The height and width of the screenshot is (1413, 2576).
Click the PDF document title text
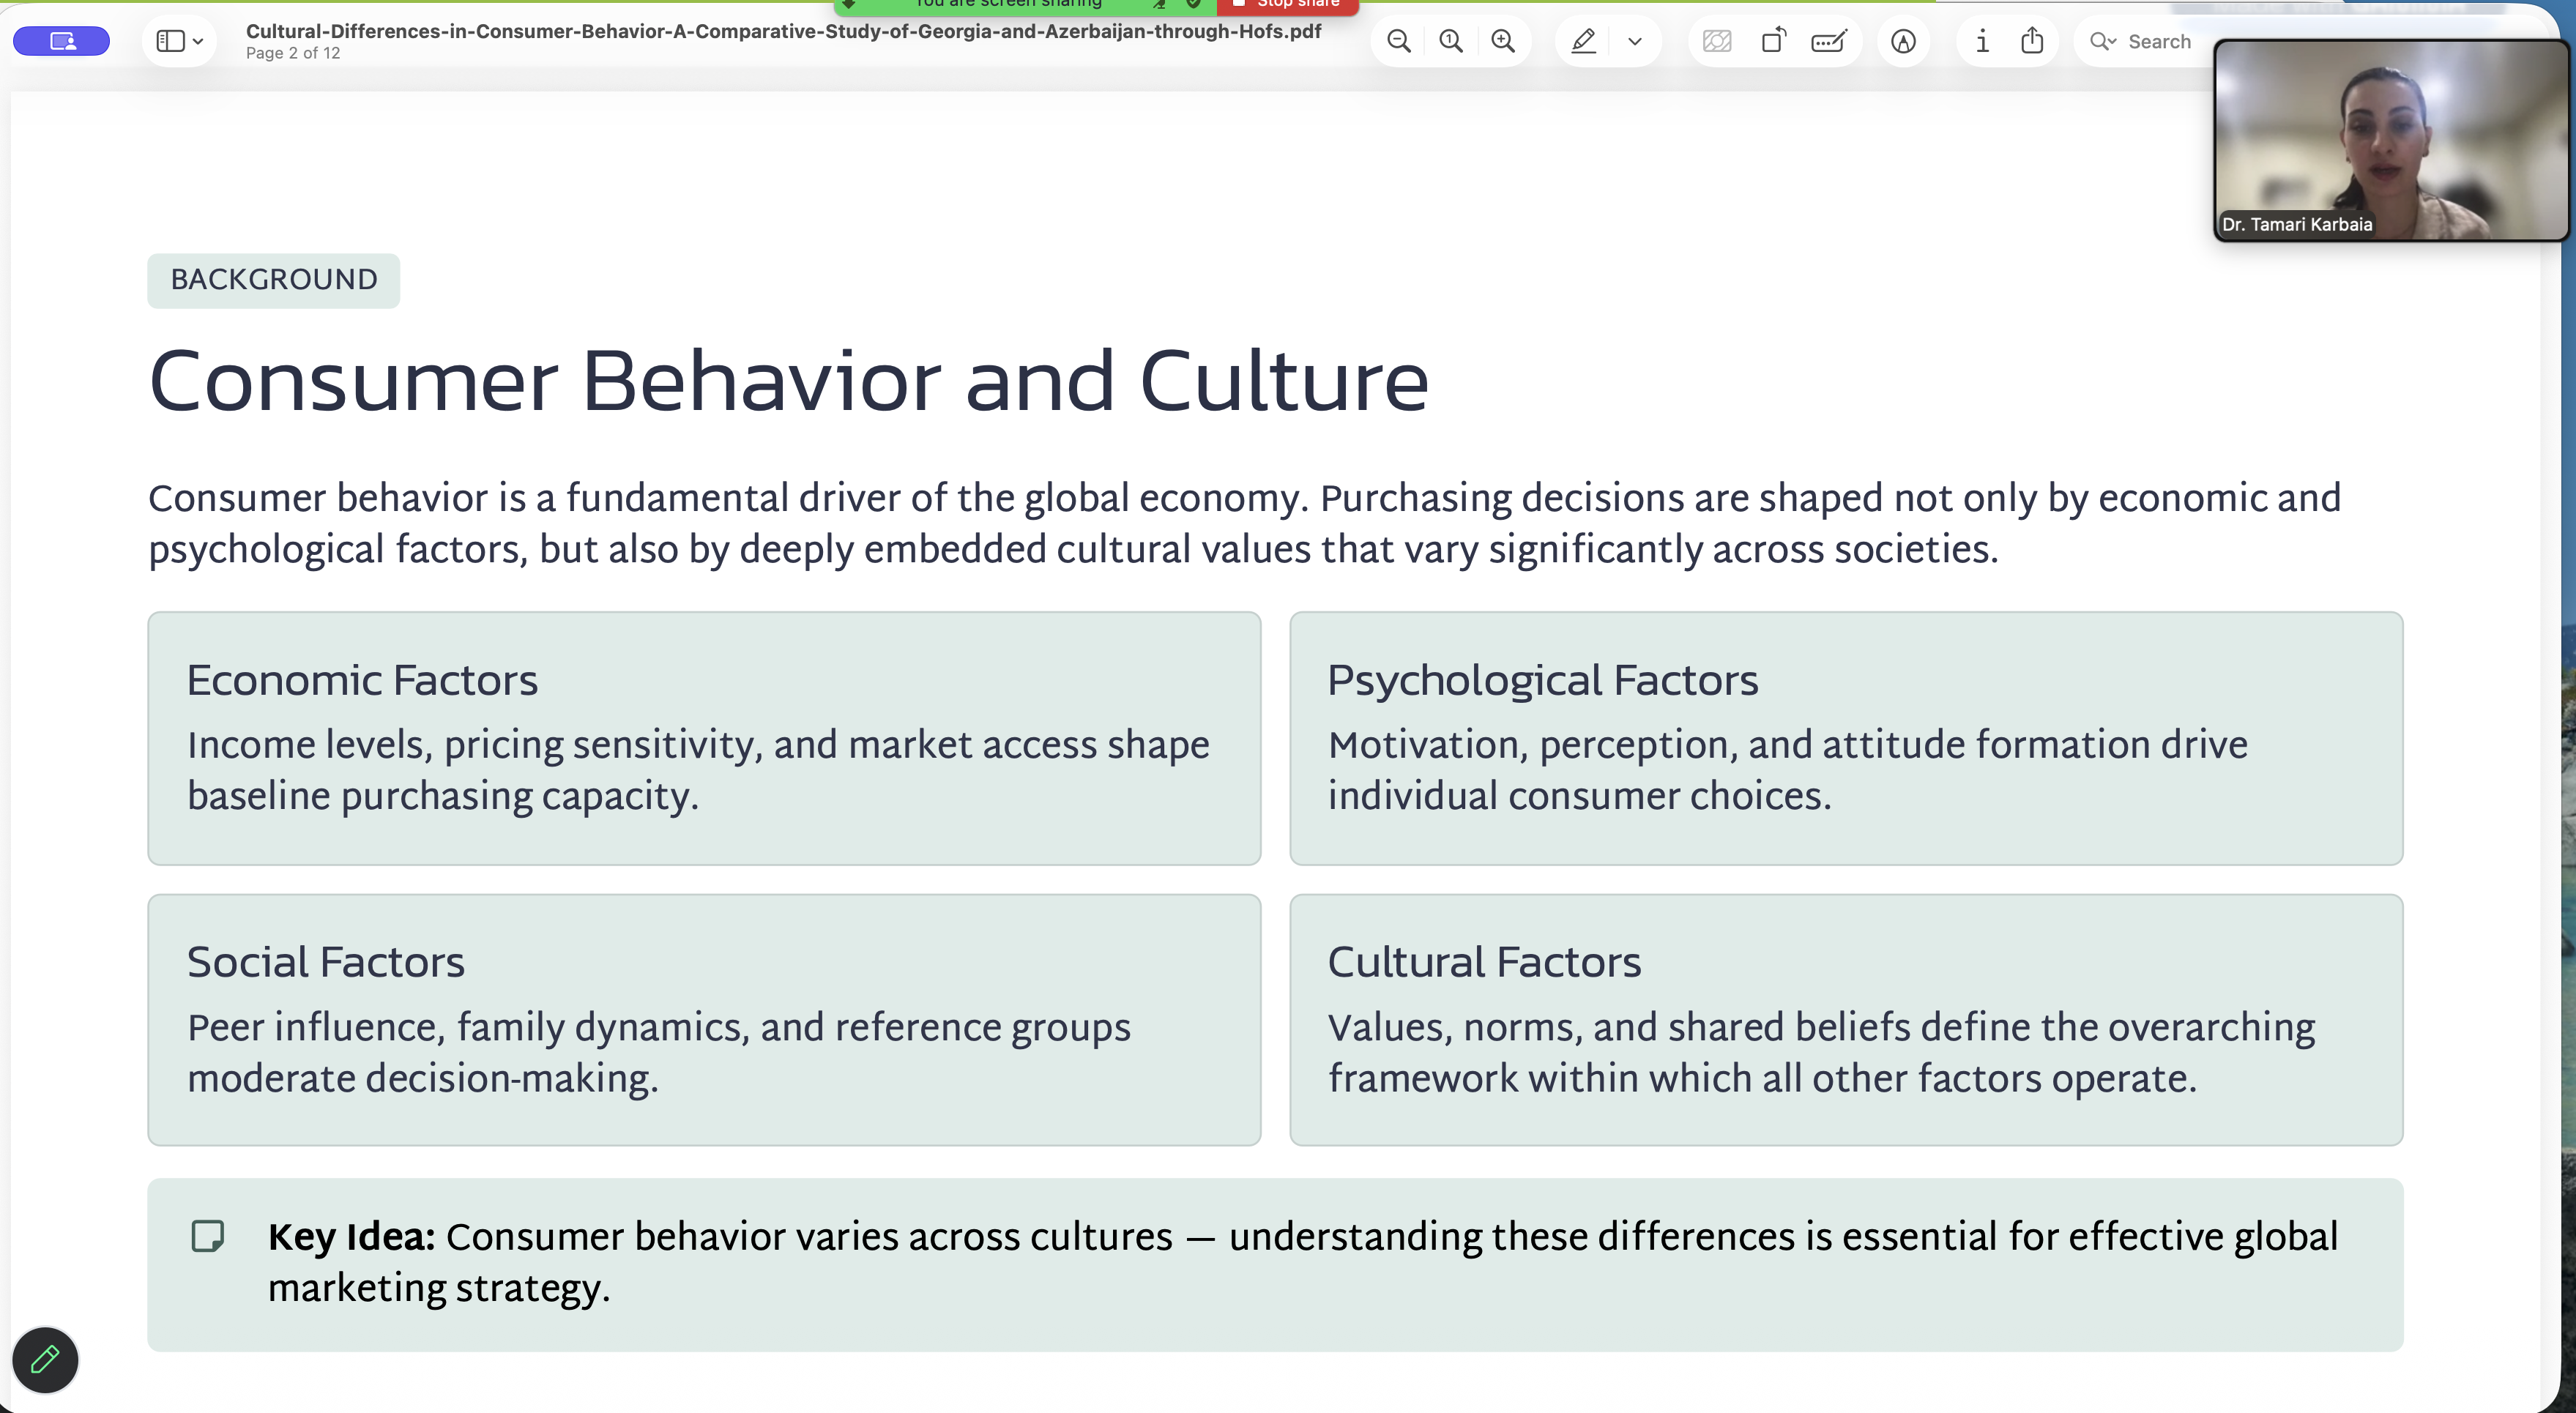[784, 31]
